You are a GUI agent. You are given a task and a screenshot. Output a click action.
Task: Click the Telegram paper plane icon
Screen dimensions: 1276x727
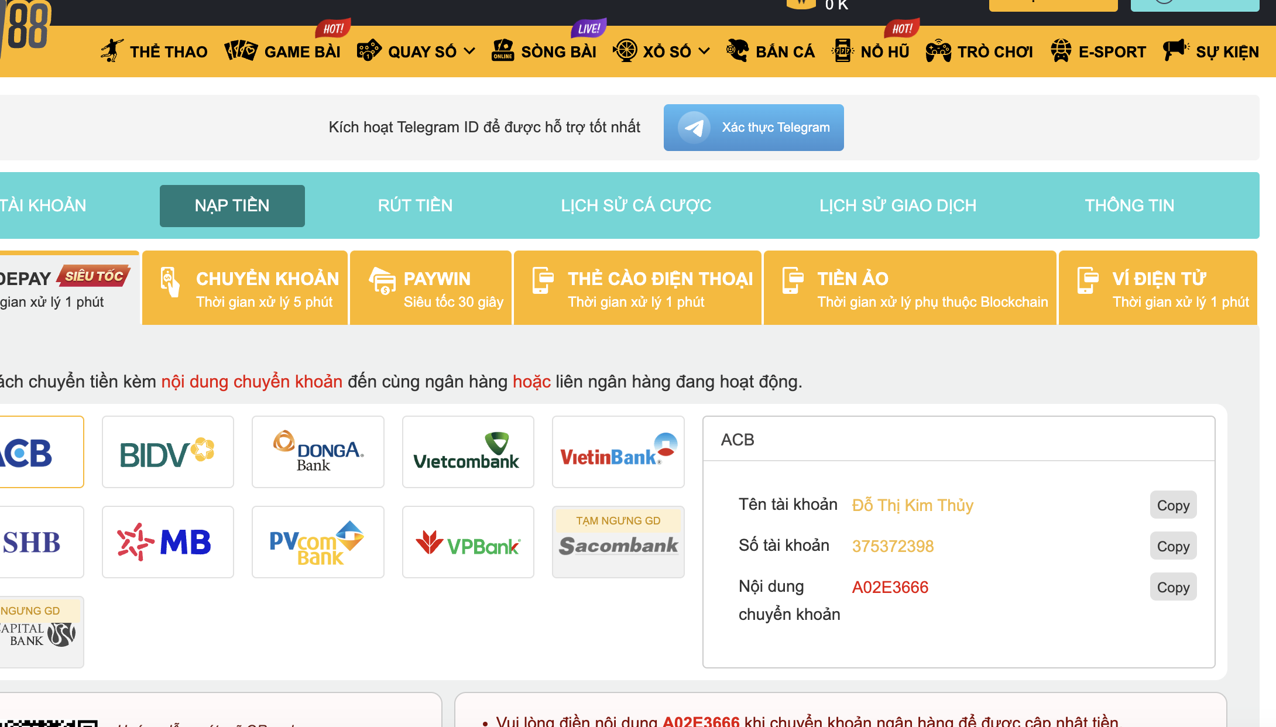click(x=694, y=128)
